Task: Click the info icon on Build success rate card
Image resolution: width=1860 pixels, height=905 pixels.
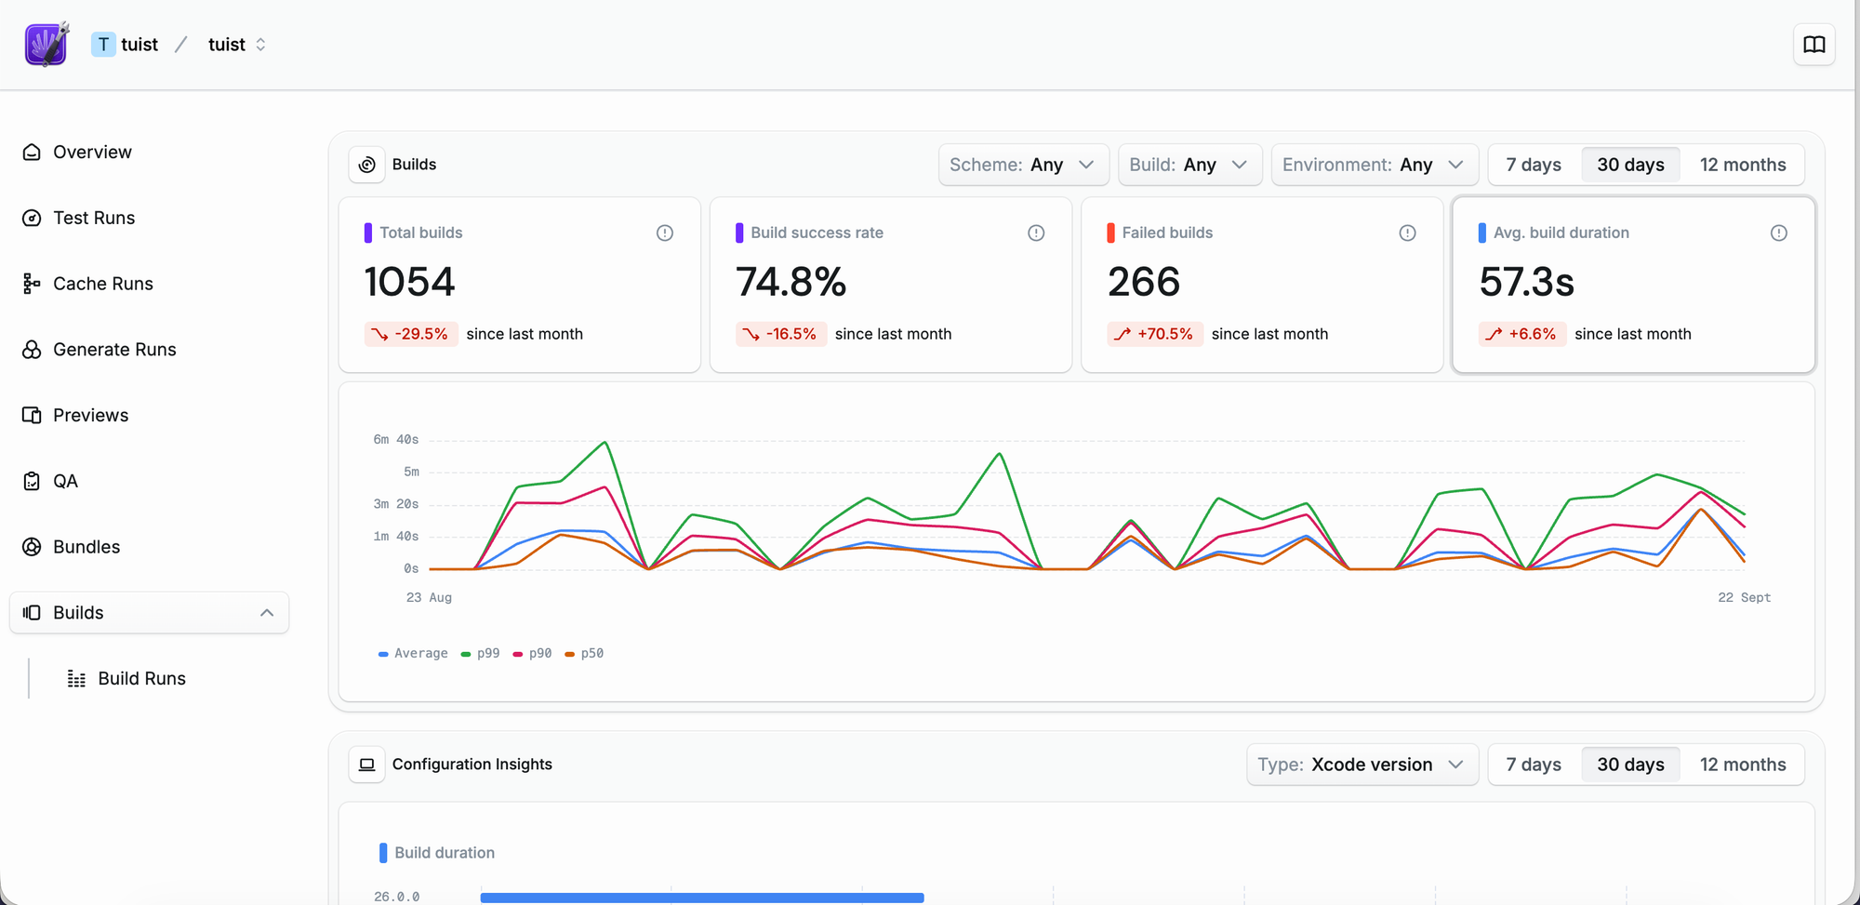Action: [1035, 233]
